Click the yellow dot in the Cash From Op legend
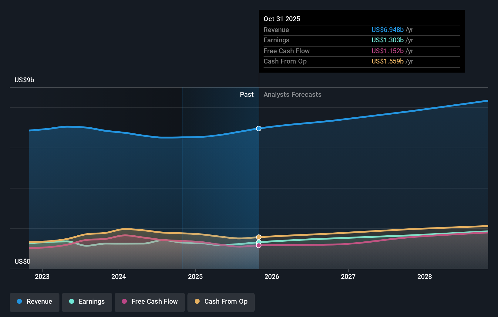498x317 pixels. [x=197, y=302]
